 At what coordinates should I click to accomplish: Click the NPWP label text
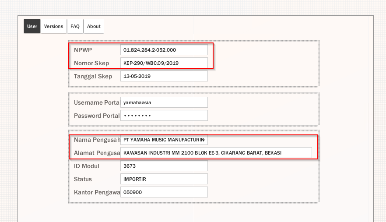pyautogui.click(x=83, y=50)
